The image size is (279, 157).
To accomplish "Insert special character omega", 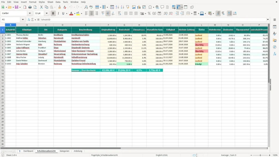I will pyautogui.click(x=150, y=7).
